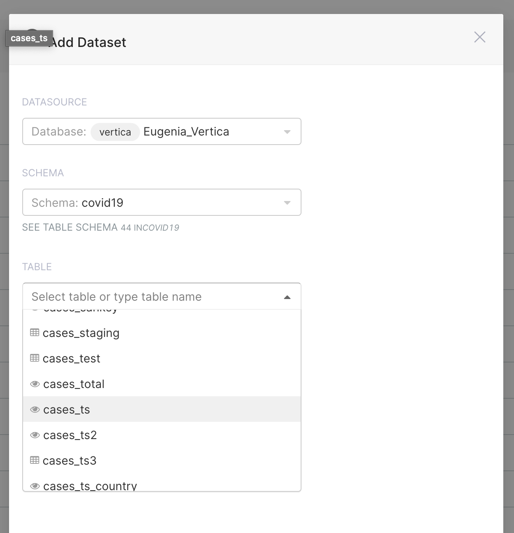Viewport: 514px width, 533px height.
Task: Close the Add Dataset dialog
Action: (479, 37)
